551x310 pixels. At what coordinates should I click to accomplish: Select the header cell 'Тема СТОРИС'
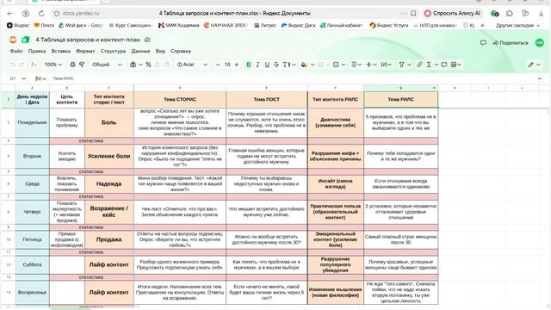180,100
